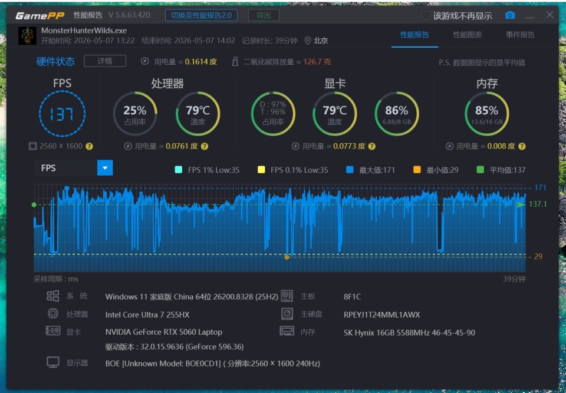This screenshot has width=566, height=393.
Task: Close the GamePP performance report window
Action: point(549,14)
